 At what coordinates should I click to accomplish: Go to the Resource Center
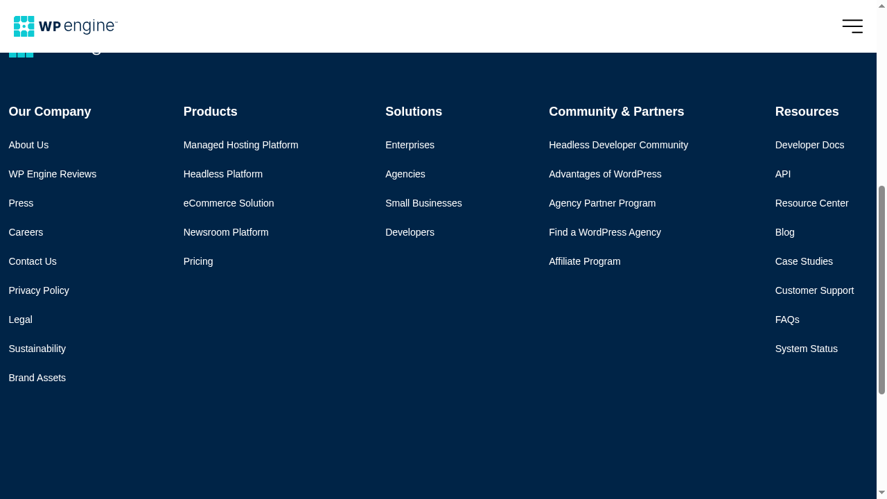click(x=811, y=203)
